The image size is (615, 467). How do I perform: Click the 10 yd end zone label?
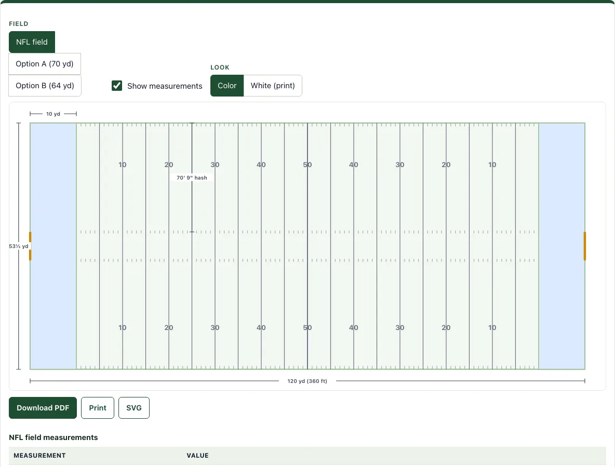click(53, 114)
